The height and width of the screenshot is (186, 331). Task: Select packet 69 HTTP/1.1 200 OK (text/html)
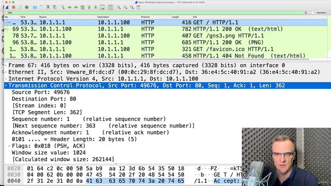165,29
